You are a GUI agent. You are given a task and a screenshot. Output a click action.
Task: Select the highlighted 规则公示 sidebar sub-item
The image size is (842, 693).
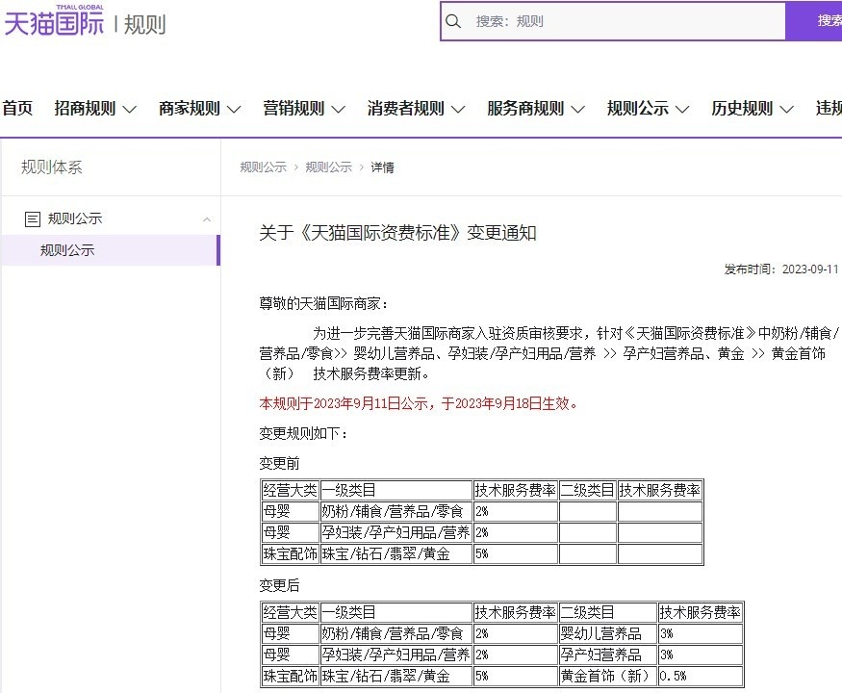(111, 250)
